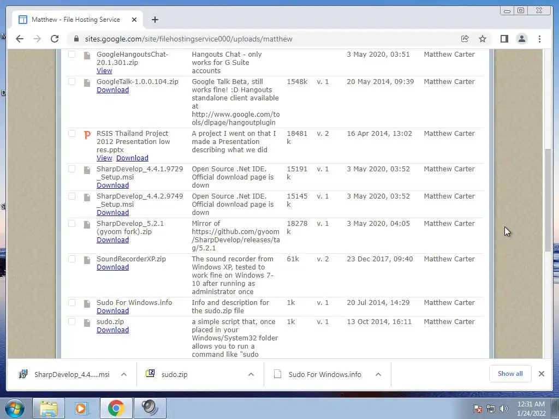Screen dimensions: 559x419
Task: Close the downloads bar
Action: coord(541,374)
